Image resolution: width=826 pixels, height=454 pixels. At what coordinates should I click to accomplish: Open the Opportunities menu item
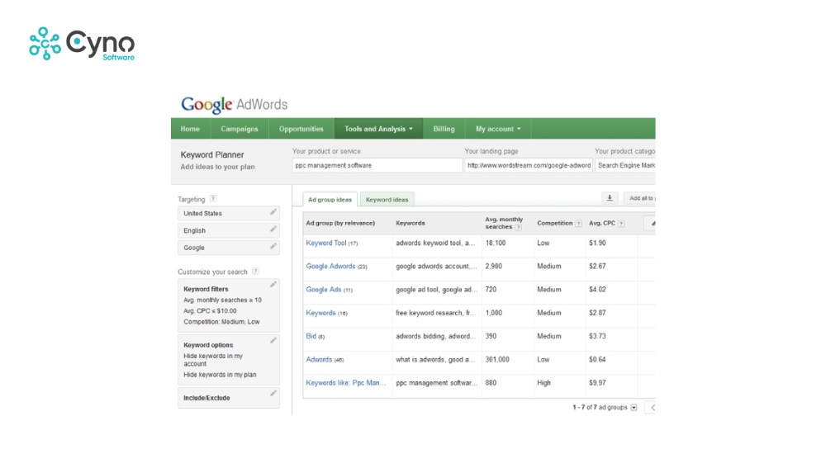click(x=301, y=129)
